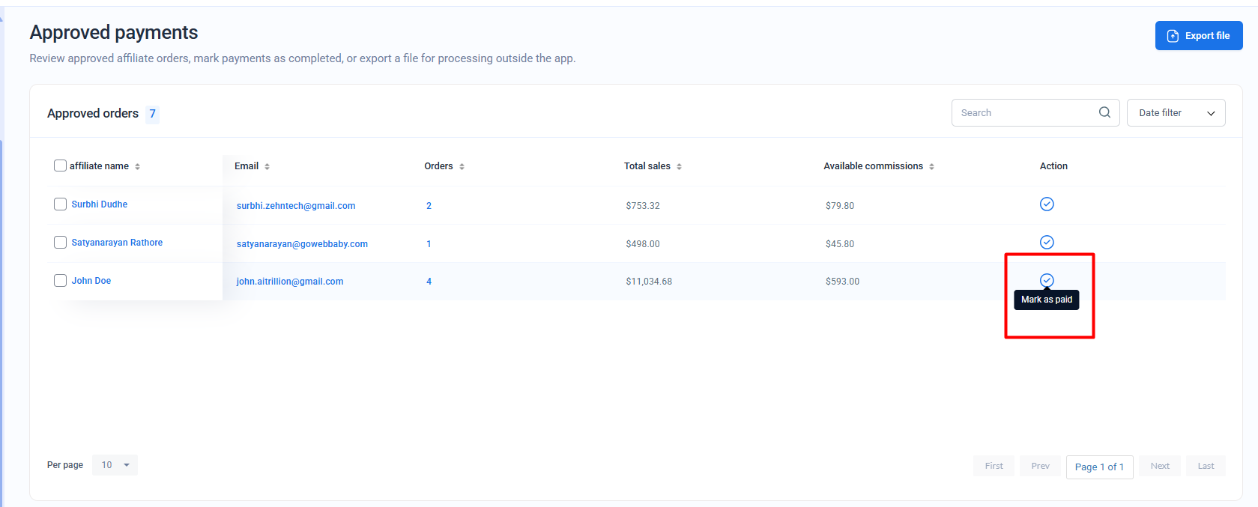Mark Surbhi Dudhe's payment as paid
Image resolution: width=1258 pixels, height=507 pixels.
pos(1047,204)
